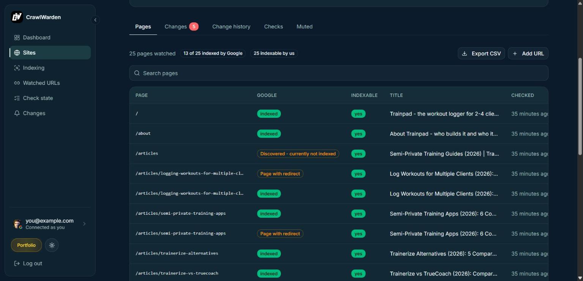The width and height of the screenshot is (583, 281).
Task: Focus the Search pages input field
Action: 339,73
